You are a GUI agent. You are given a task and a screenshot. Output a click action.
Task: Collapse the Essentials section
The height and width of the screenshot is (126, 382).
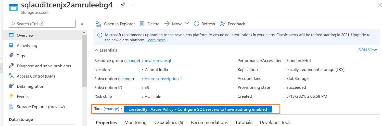[96, 50]
